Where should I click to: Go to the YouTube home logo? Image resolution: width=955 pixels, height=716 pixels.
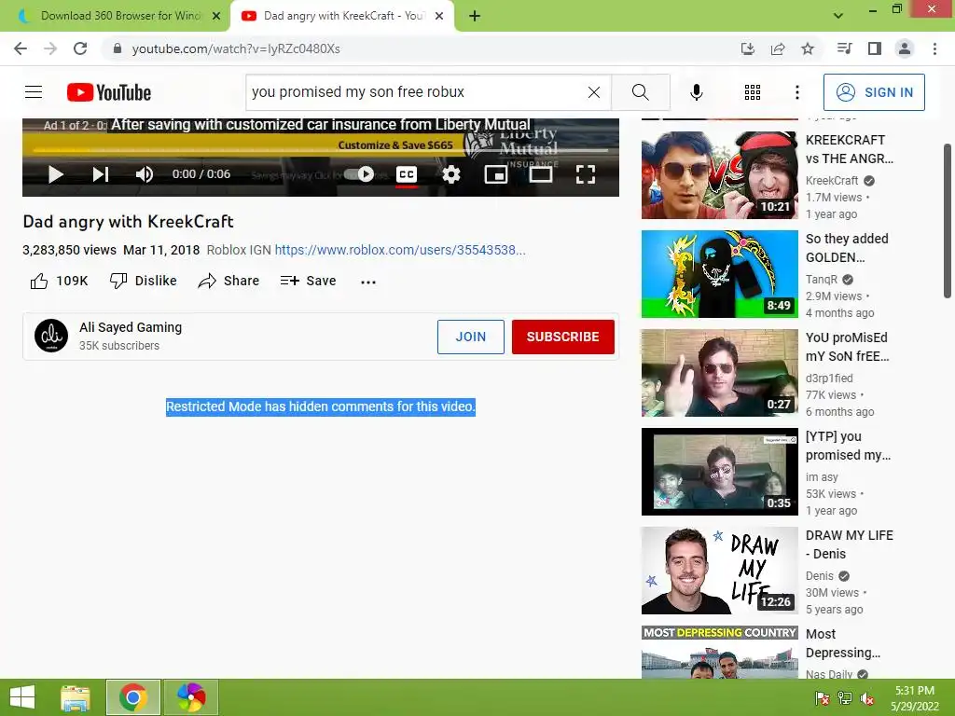(109, 92)
